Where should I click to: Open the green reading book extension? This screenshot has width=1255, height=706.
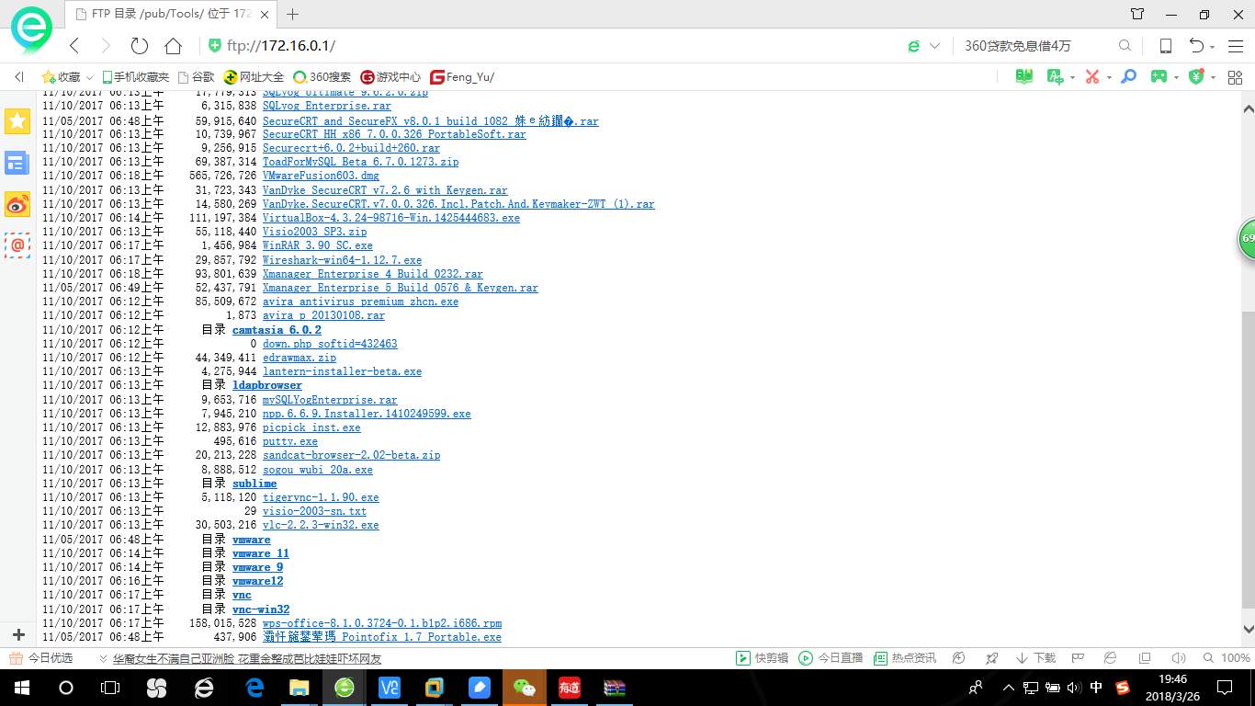1024,77
